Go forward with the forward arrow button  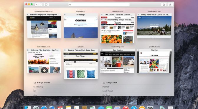click(41, 4)
